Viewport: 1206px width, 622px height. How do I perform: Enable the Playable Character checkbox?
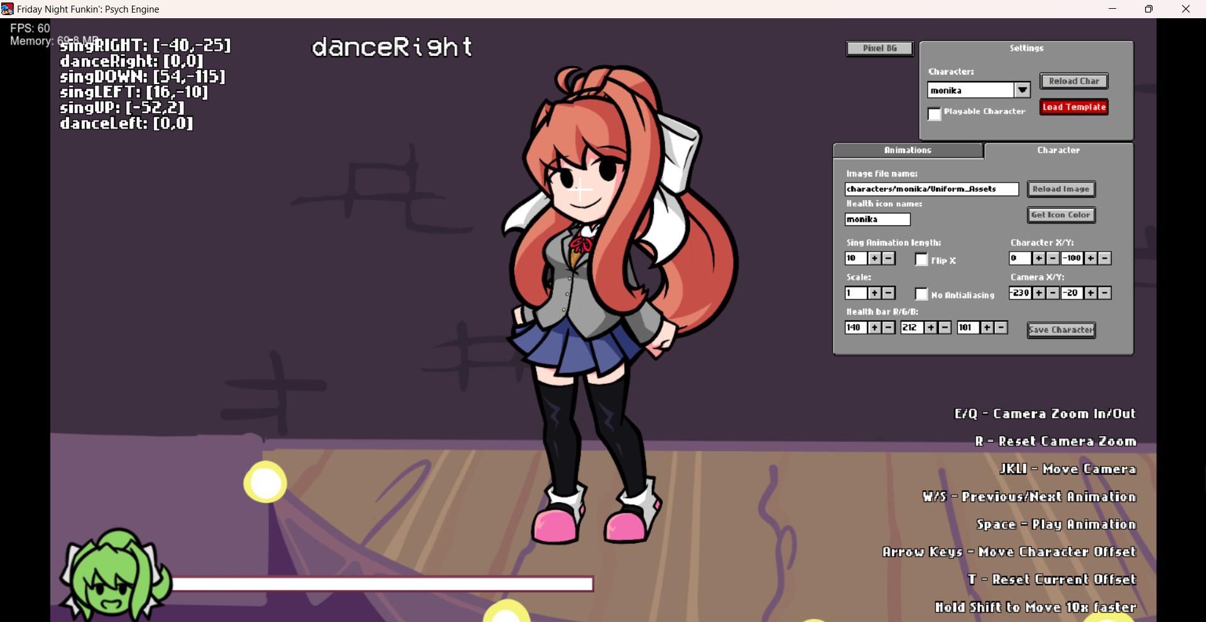[935, 114]
